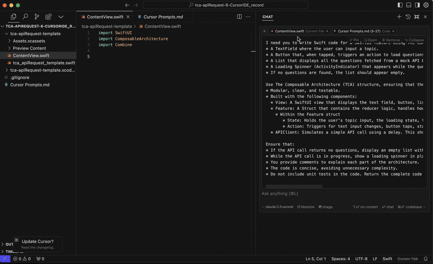The width and height of the screenshot is (433, 264).
Task: Expand the Outline section
Action: click(x=7, y=244)
